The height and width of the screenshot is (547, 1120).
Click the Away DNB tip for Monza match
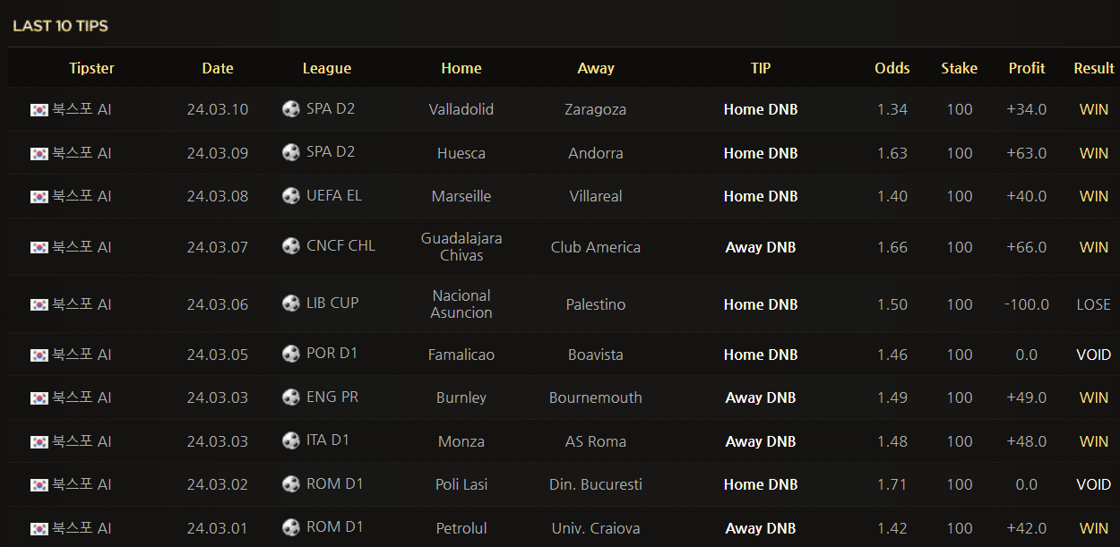761,441
